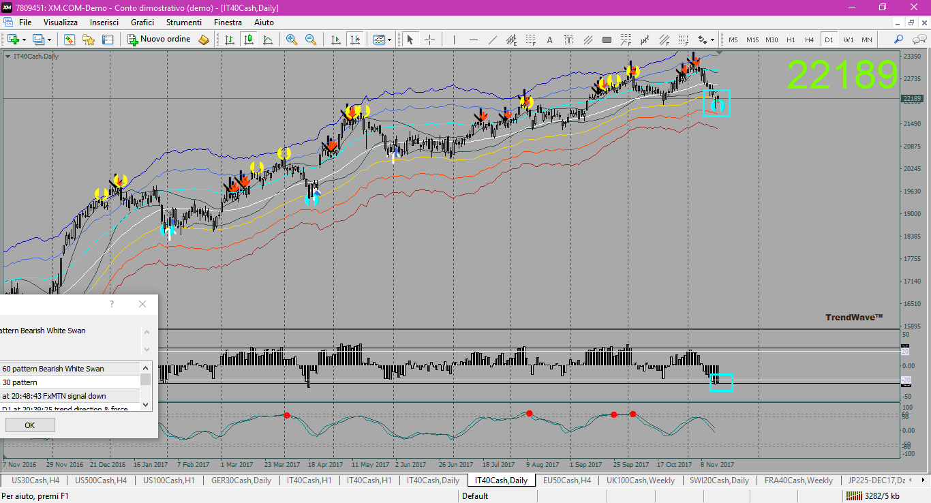Switch timeframe to H1
Viewport: 931px width, 503px height.
coord(791,40)
